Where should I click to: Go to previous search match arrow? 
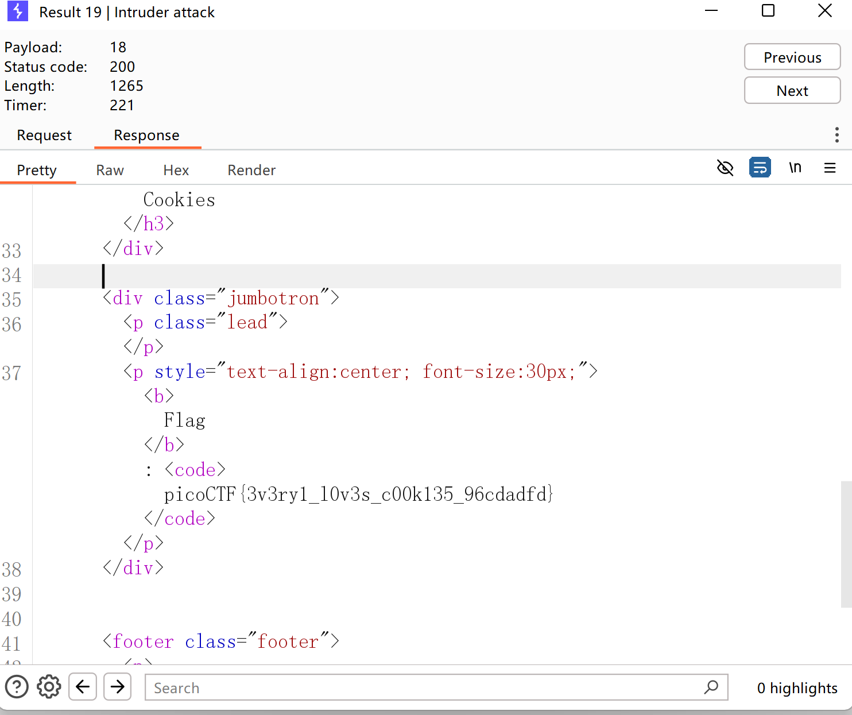[x=83, y=687]
